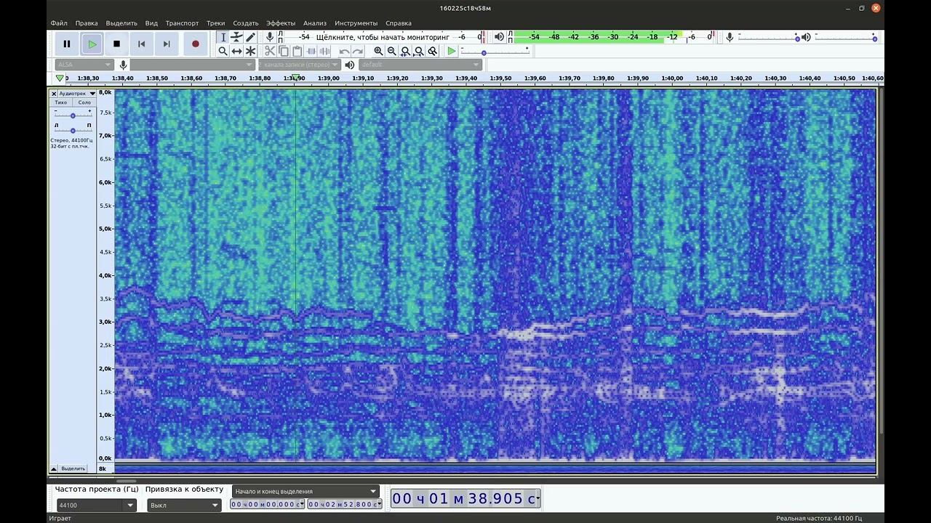Viewport: 931px width, 523px height.
Task: Open the playback device 'default' dropdown
Action: [420, 65]
